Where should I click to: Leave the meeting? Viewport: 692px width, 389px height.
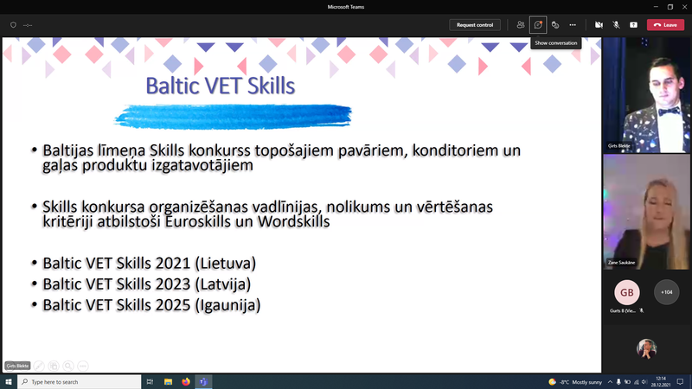pyautogui.click(x=665, y=25)
